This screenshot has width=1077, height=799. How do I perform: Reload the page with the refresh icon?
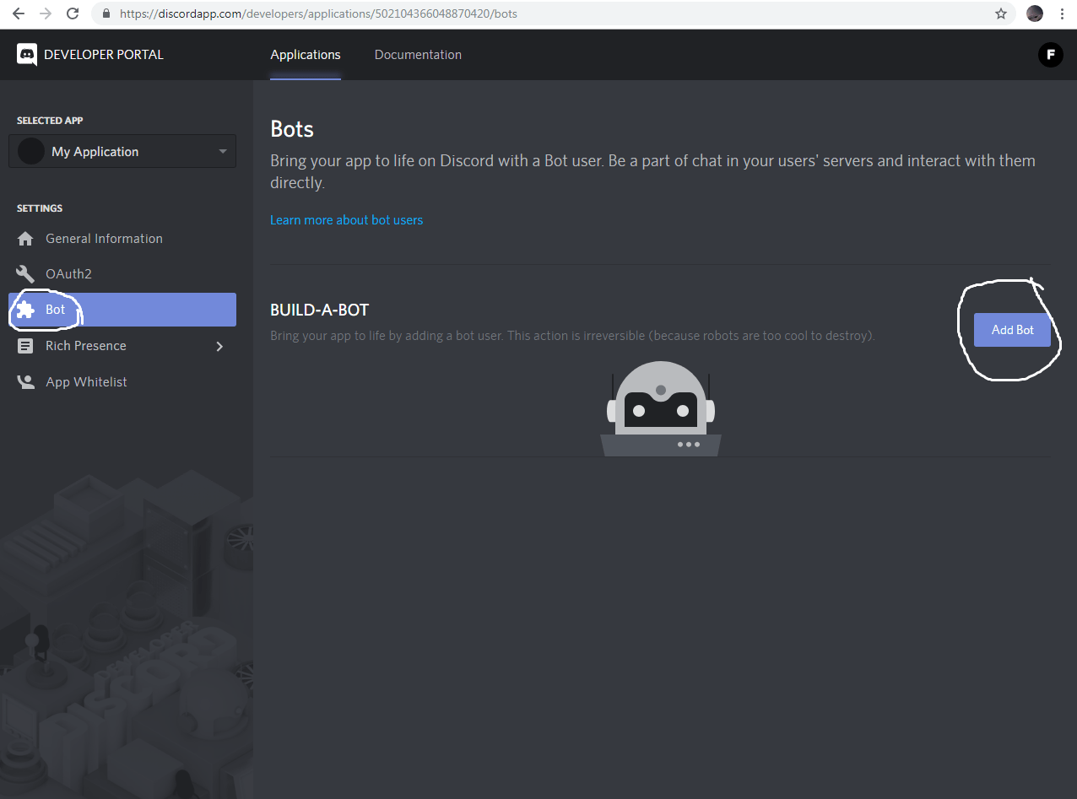(73, 13)
